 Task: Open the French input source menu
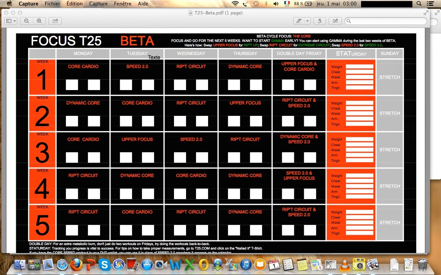click(287, 4)
